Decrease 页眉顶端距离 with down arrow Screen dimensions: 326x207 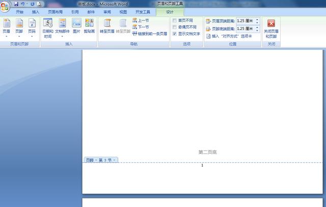257,22
